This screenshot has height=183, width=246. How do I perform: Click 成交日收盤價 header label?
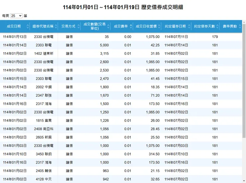tap(146, 26)
